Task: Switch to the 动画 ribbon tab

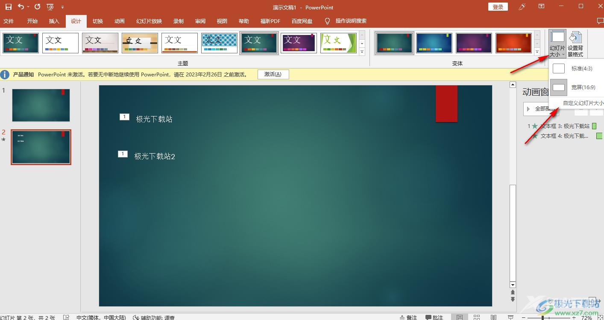Action: [x=120, y=21]
